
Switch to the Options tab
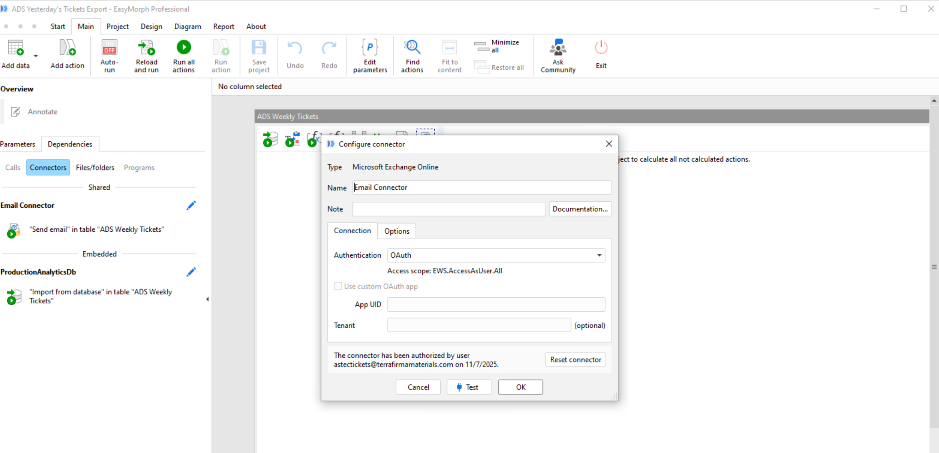(397, 231)
